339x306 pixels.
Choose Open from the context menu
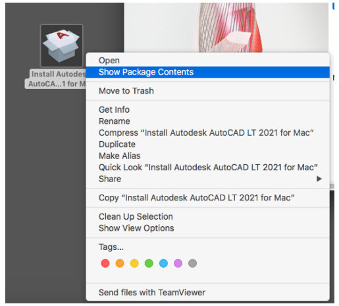pos(208,61)
